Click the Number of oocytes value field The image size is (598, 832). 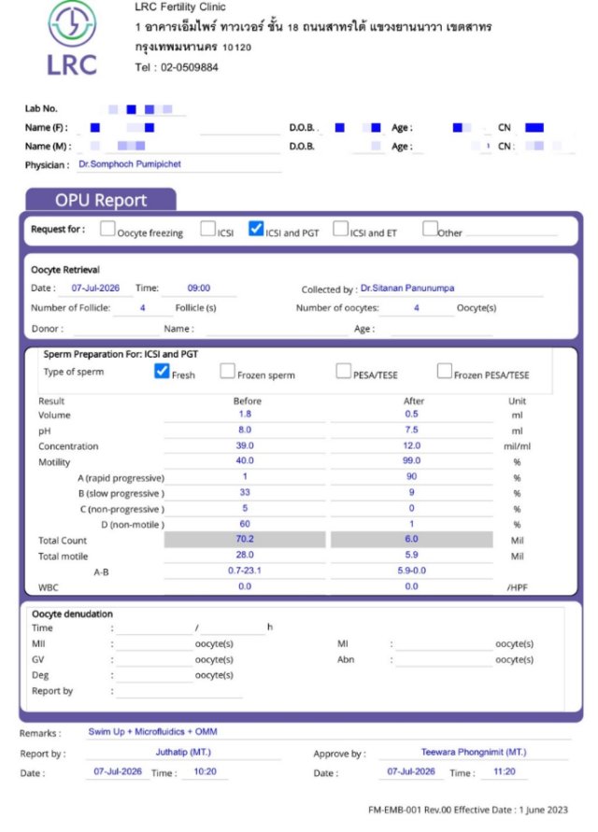[x=417, y=308]
